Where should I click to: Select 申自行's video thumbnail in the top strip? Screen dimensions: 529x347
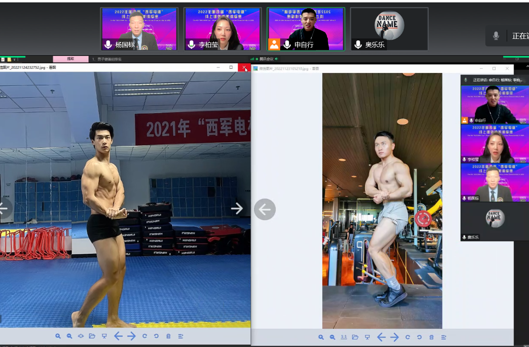(x=306, y=29)
